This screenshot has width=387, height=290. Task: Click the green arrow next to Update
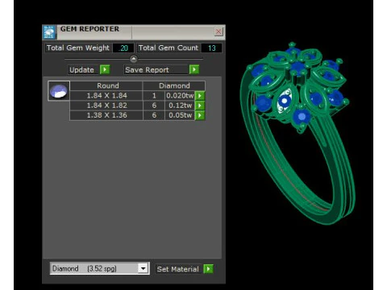(x=105, y=69)
